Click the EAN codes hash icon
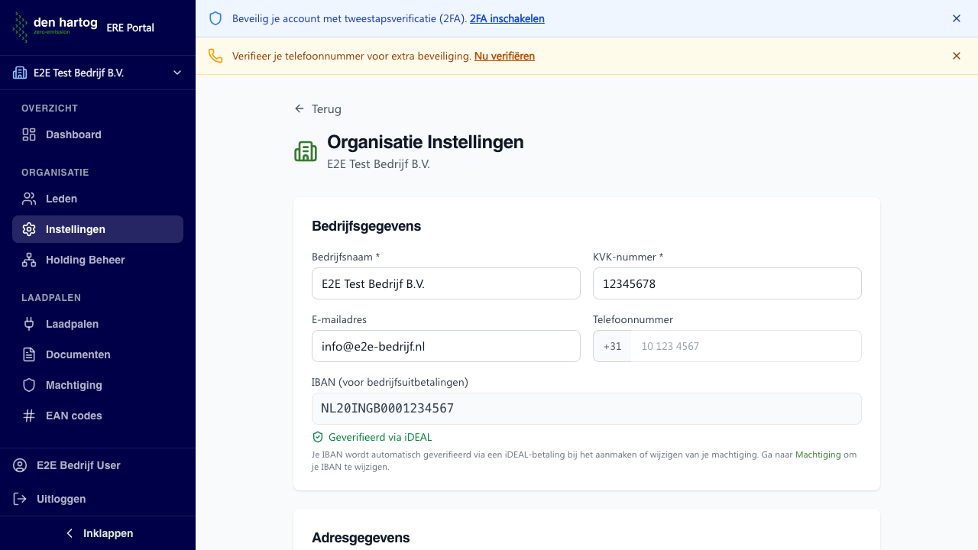Viewport: 978px width, 550px height. (x=29, y=416)
